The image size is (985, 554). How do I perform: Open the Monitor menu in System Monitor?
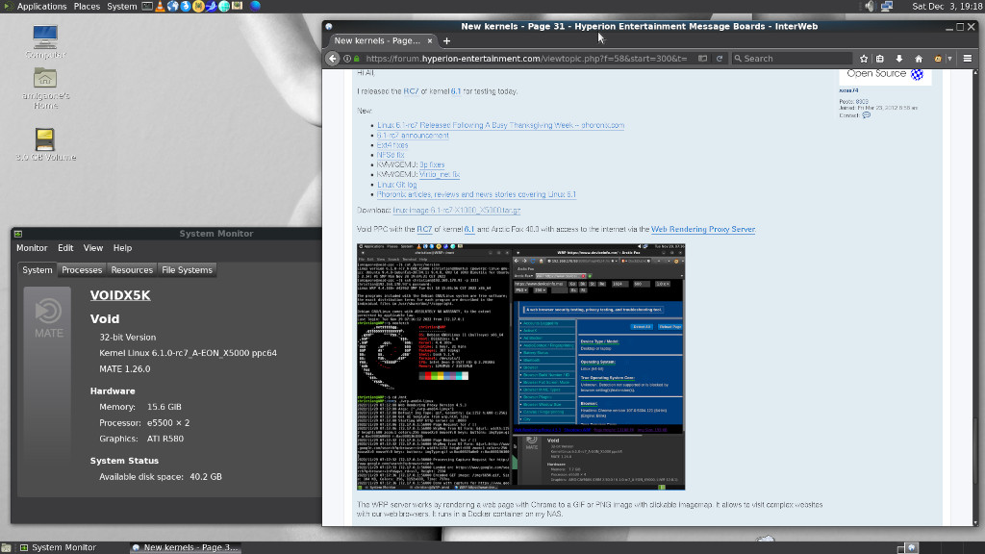tap(32, 248)
